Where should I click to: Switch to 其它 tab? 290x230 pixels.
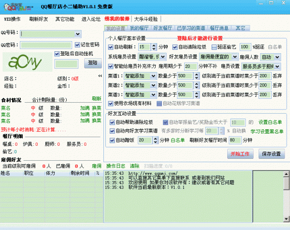click(240, 28)
